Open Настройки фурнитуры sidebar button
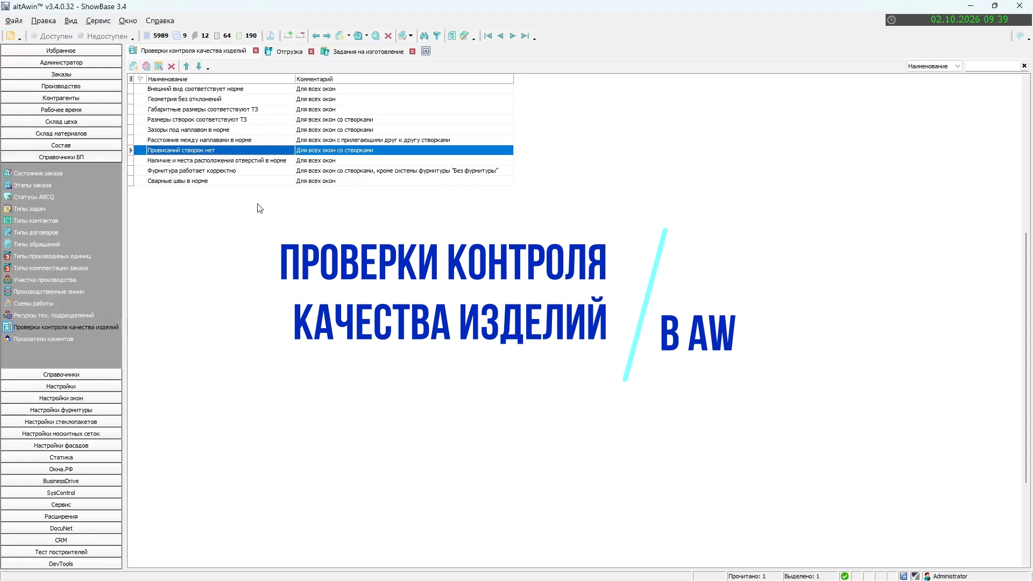 click(61, 410)
